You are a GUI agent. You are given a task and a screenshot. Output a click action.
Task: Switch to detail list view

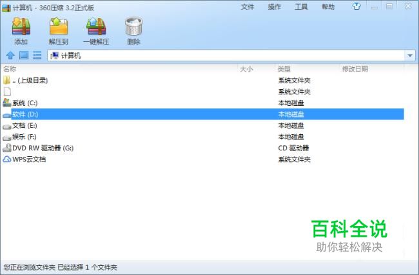[37, 55]
